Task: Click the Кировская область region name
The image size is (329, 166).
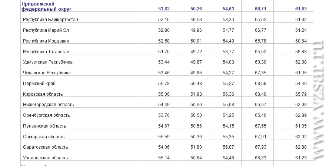Action: [x=43, y=94]
